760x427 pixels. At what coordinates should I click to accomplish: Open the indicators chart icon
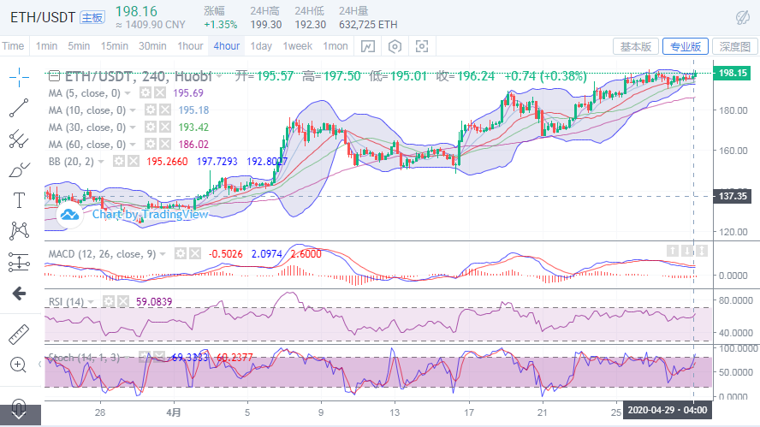pyautogui.click(x=368, y=46)
